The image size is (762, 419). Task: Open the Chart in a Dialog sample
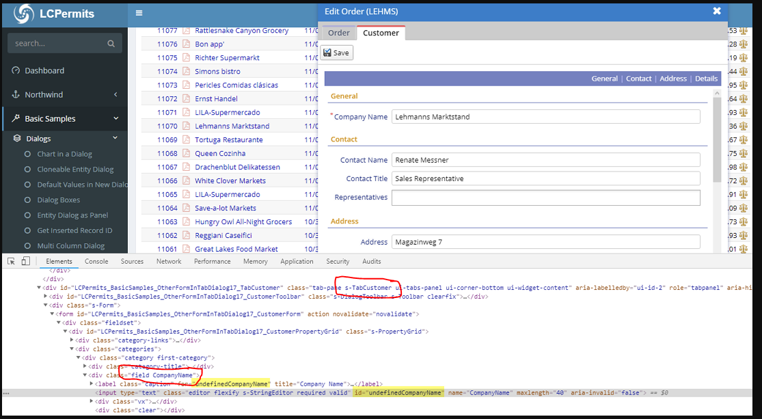click(x=65, y=154)
